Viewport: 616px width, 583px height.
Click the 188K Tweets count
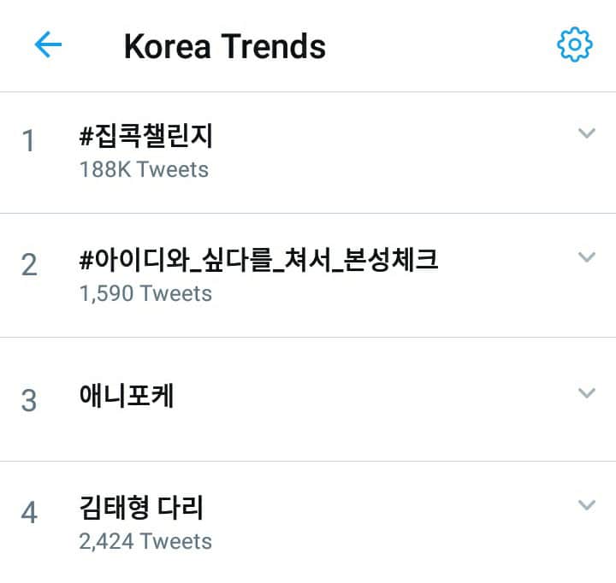point(144,169)
